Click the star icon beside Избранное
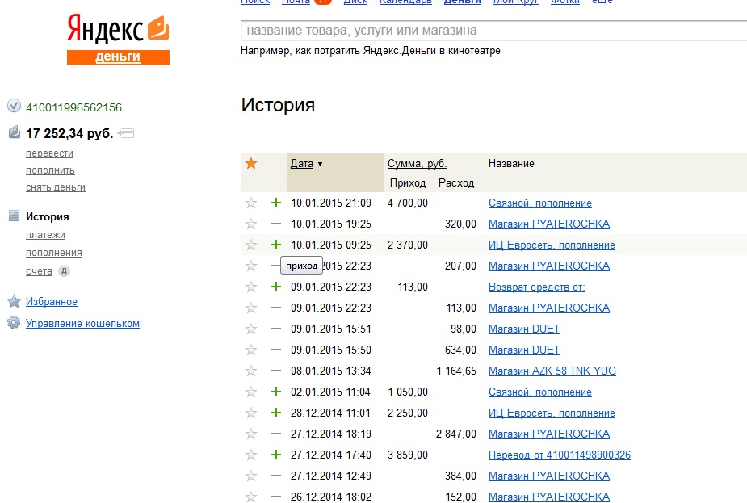Viewport: 747px width, 503px height. coord(15,301)
